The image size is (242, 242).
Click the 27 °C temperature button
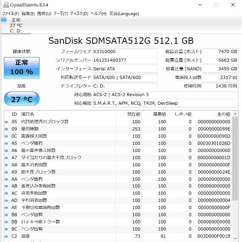click(22, 99)
